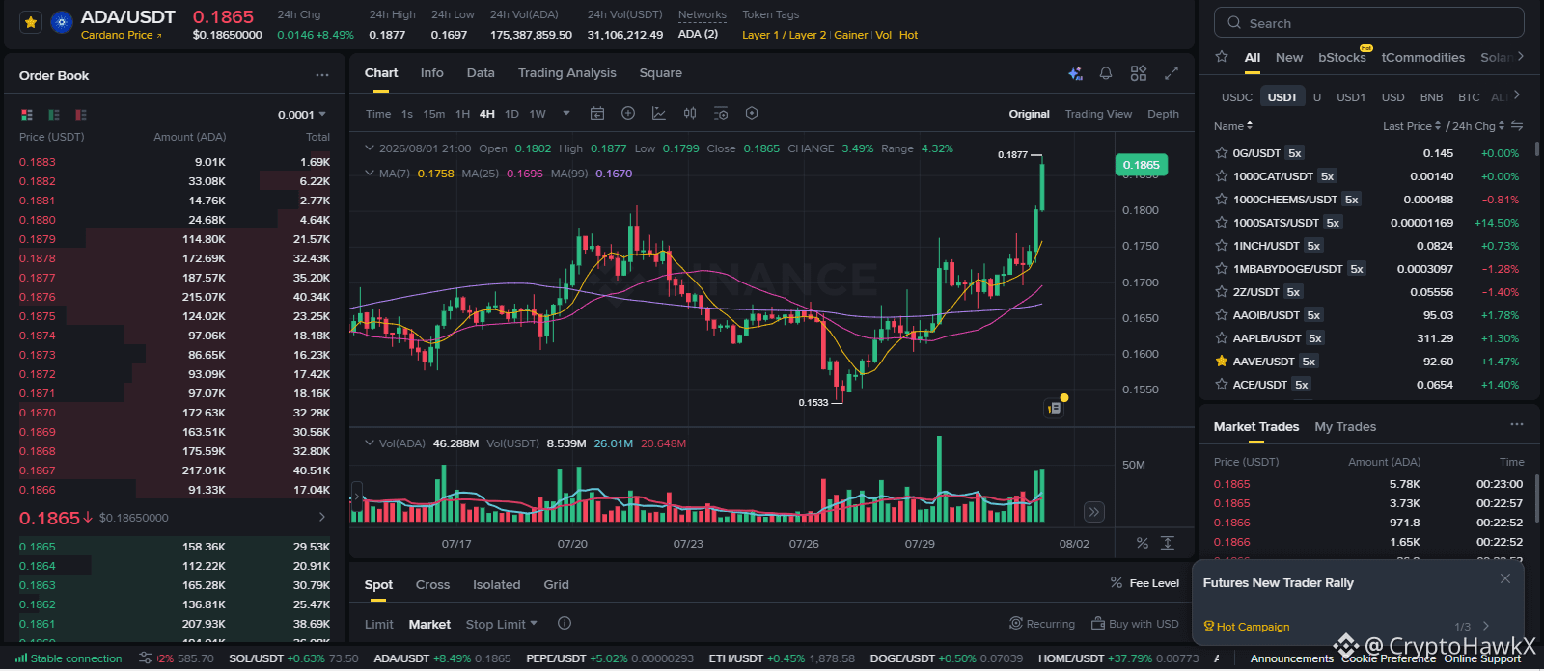Toggle the ADA/USDT favorite star at top-left
Screen dimensions: 1544x671
tap(31, 22)
